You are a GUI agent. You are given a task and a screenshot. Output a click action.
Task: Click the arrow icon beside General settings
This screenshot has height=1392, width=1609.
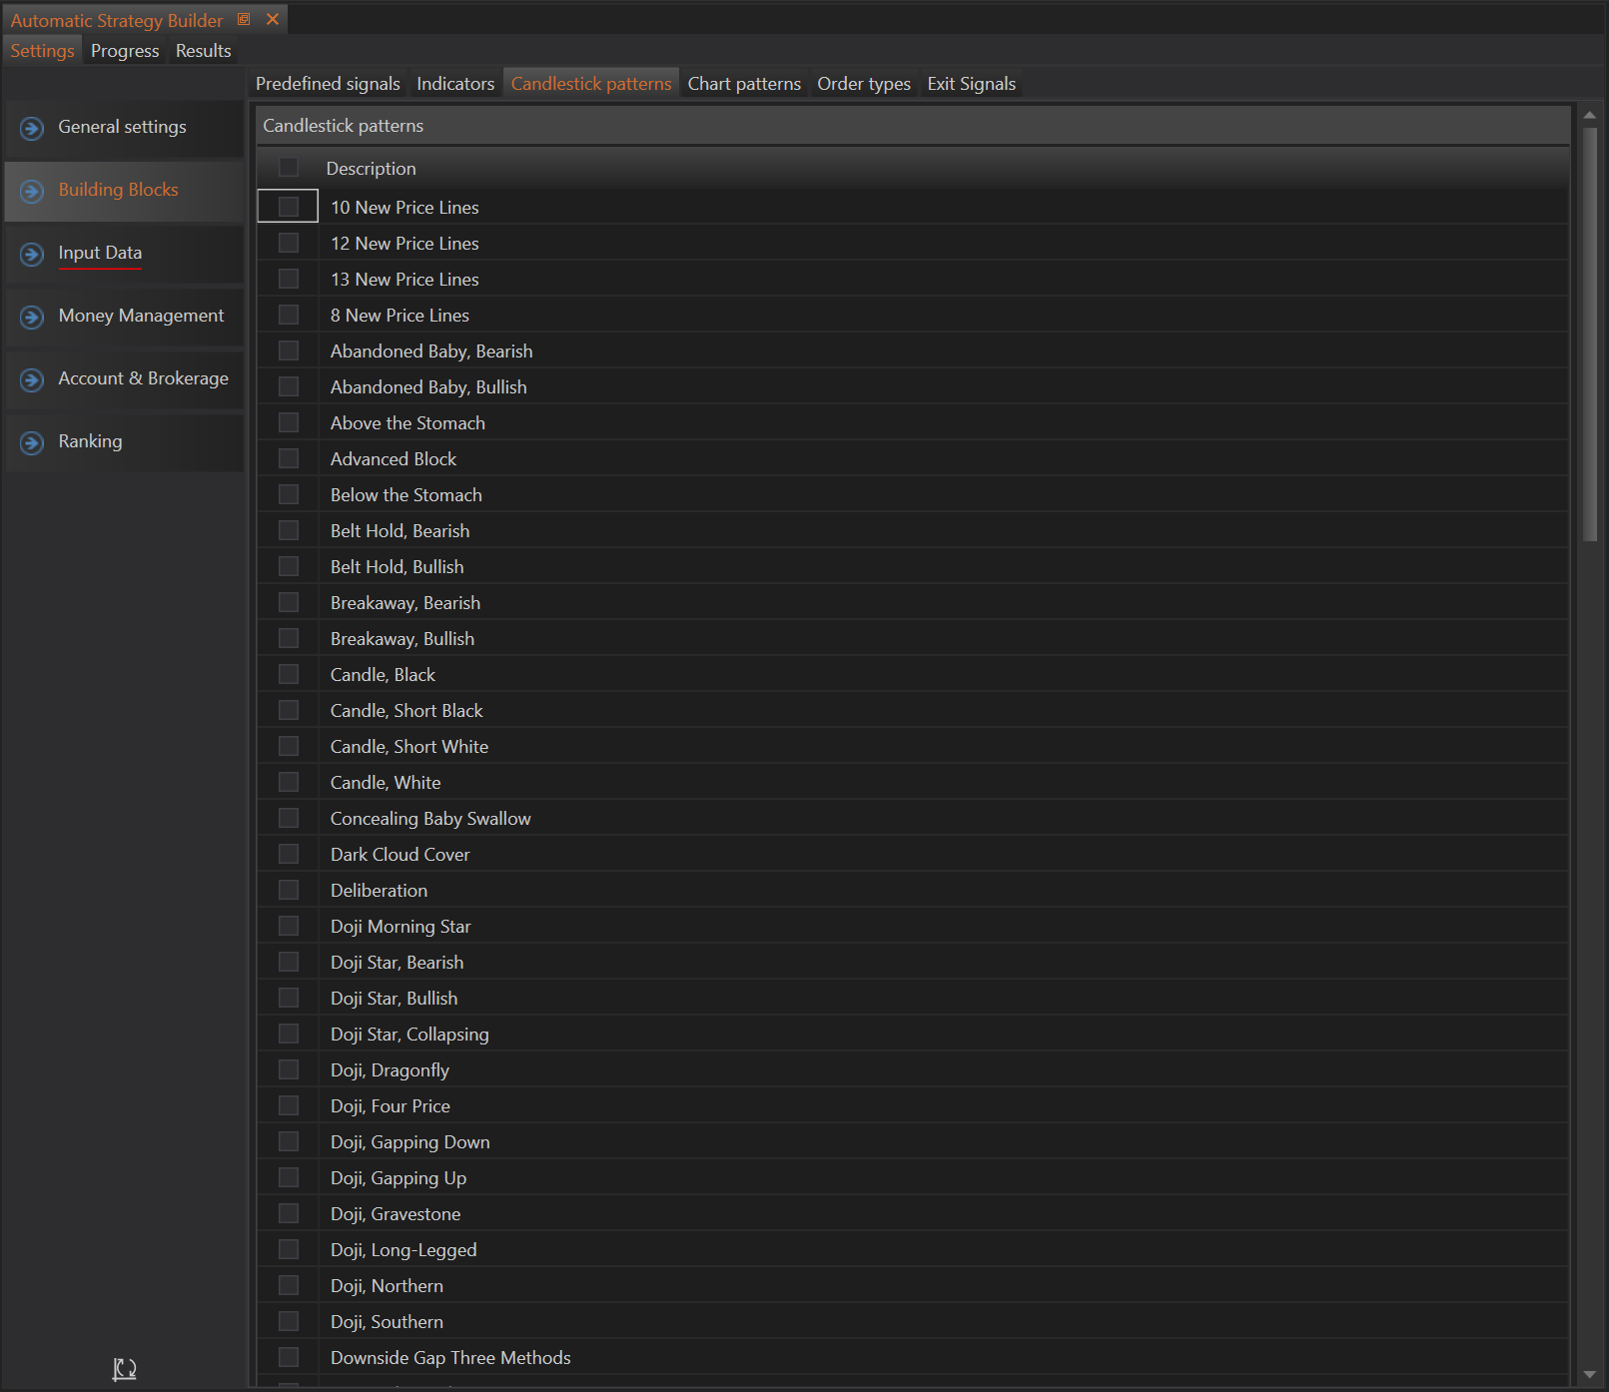coord(32,128)
